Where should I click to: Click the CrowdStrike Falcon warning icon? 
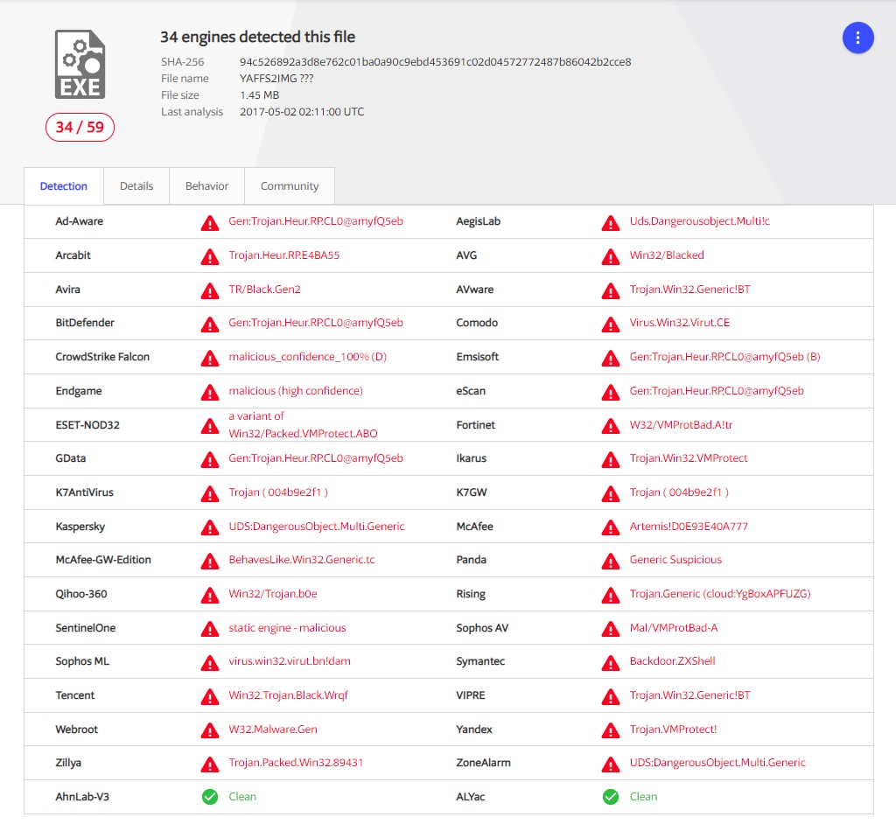[210, 359]
